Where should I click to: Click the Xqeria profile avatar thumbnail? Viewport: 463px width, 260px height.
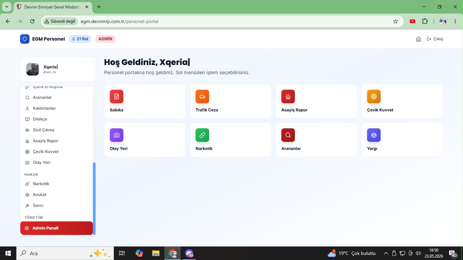(33, 69)
